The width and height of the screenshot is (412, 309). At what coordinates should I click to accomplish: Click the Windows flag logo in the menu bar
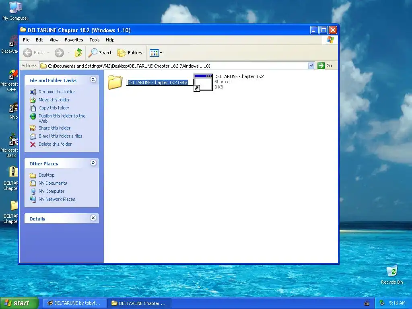coord(330,40)
